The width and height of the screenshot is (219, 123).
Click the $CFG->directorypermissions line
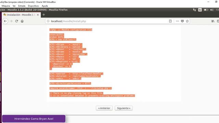point(70,83)
